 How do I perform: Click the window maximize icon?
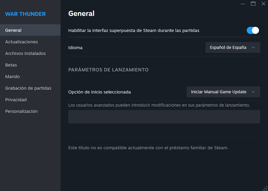(253, 4)
